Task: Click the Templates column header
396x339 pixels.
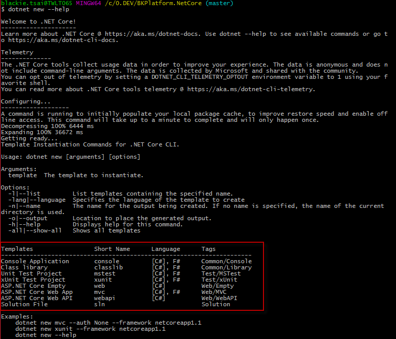Action: [x=17, y=249]
